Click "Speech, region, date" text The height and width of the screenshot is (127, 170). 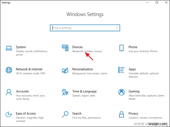(x=84, y=96)
